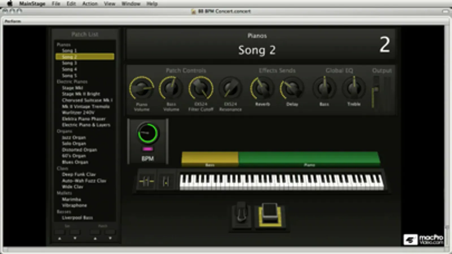The width and height of the screenshot is (452, 254).
Task: Click the Global EQ Treble knob
Action: tap(354, 88)
